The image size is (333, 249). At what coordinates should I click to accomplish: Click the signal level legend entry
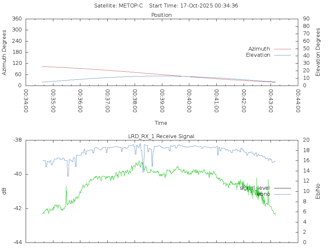point(255,188)
